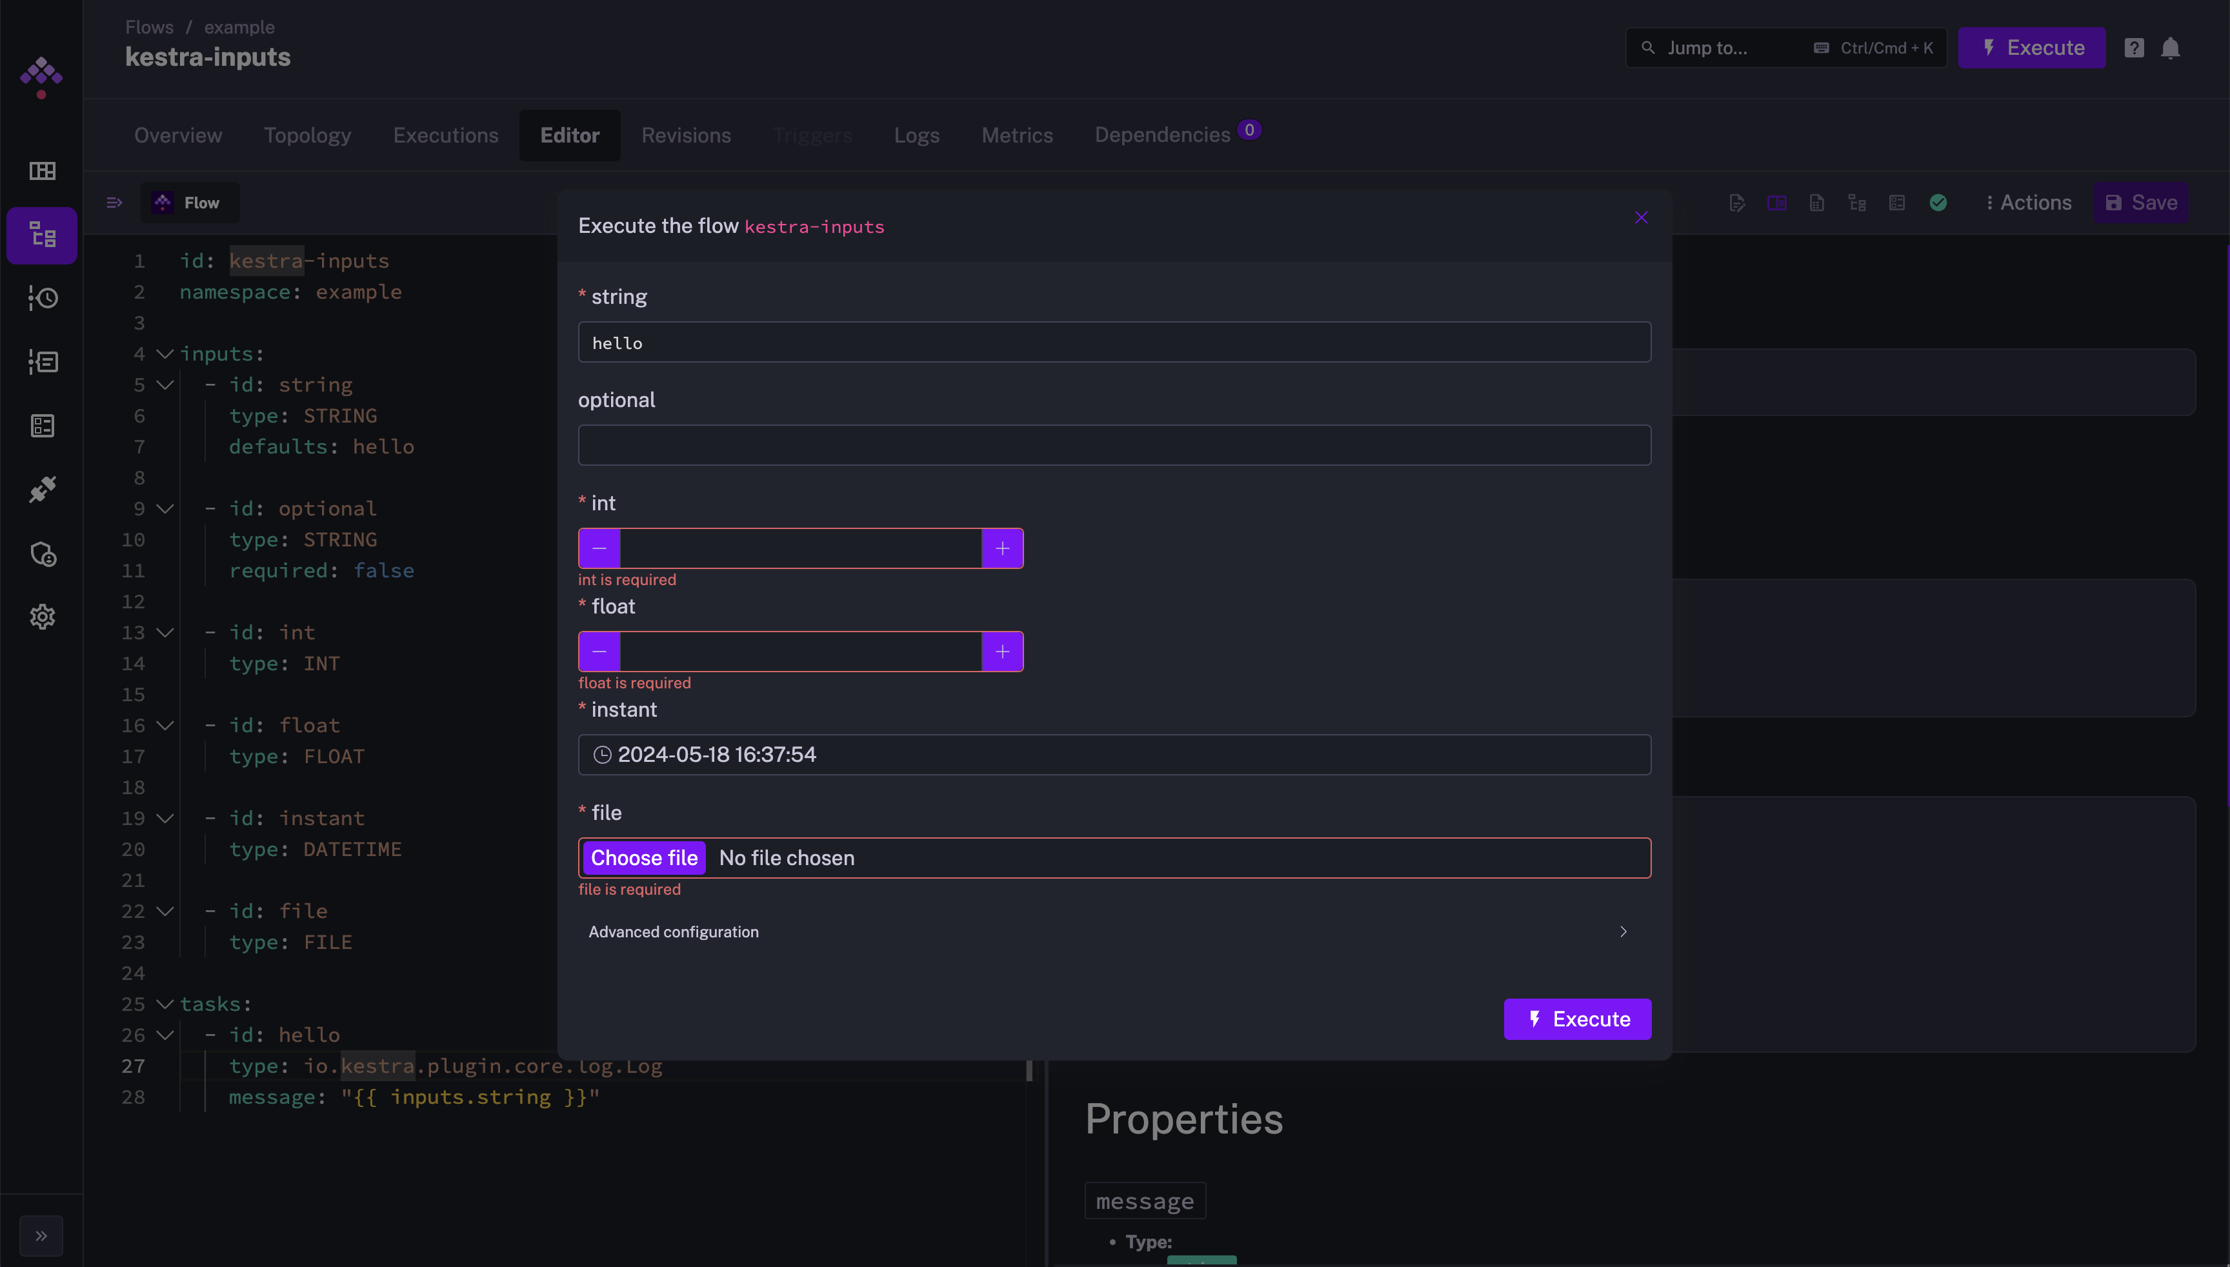Decrement the float stepper minus button
This screenshot has width=2230, height=1267.
[x=598, y=651]
